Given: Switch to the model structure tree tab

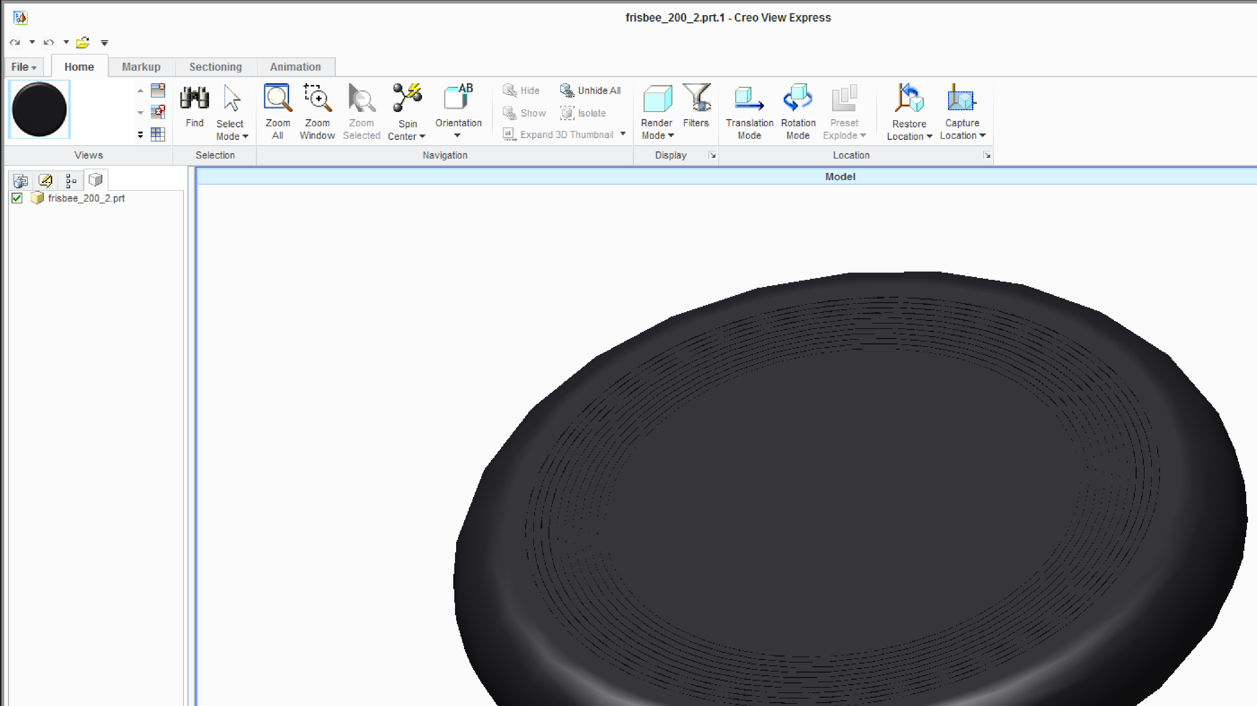Looking at the screenshot, I should point(71,180).
